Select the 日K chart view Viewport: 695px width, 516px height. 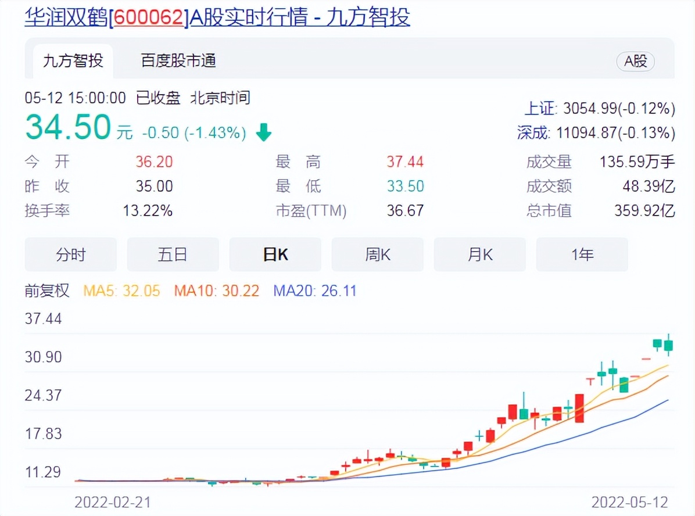(275, 255)
